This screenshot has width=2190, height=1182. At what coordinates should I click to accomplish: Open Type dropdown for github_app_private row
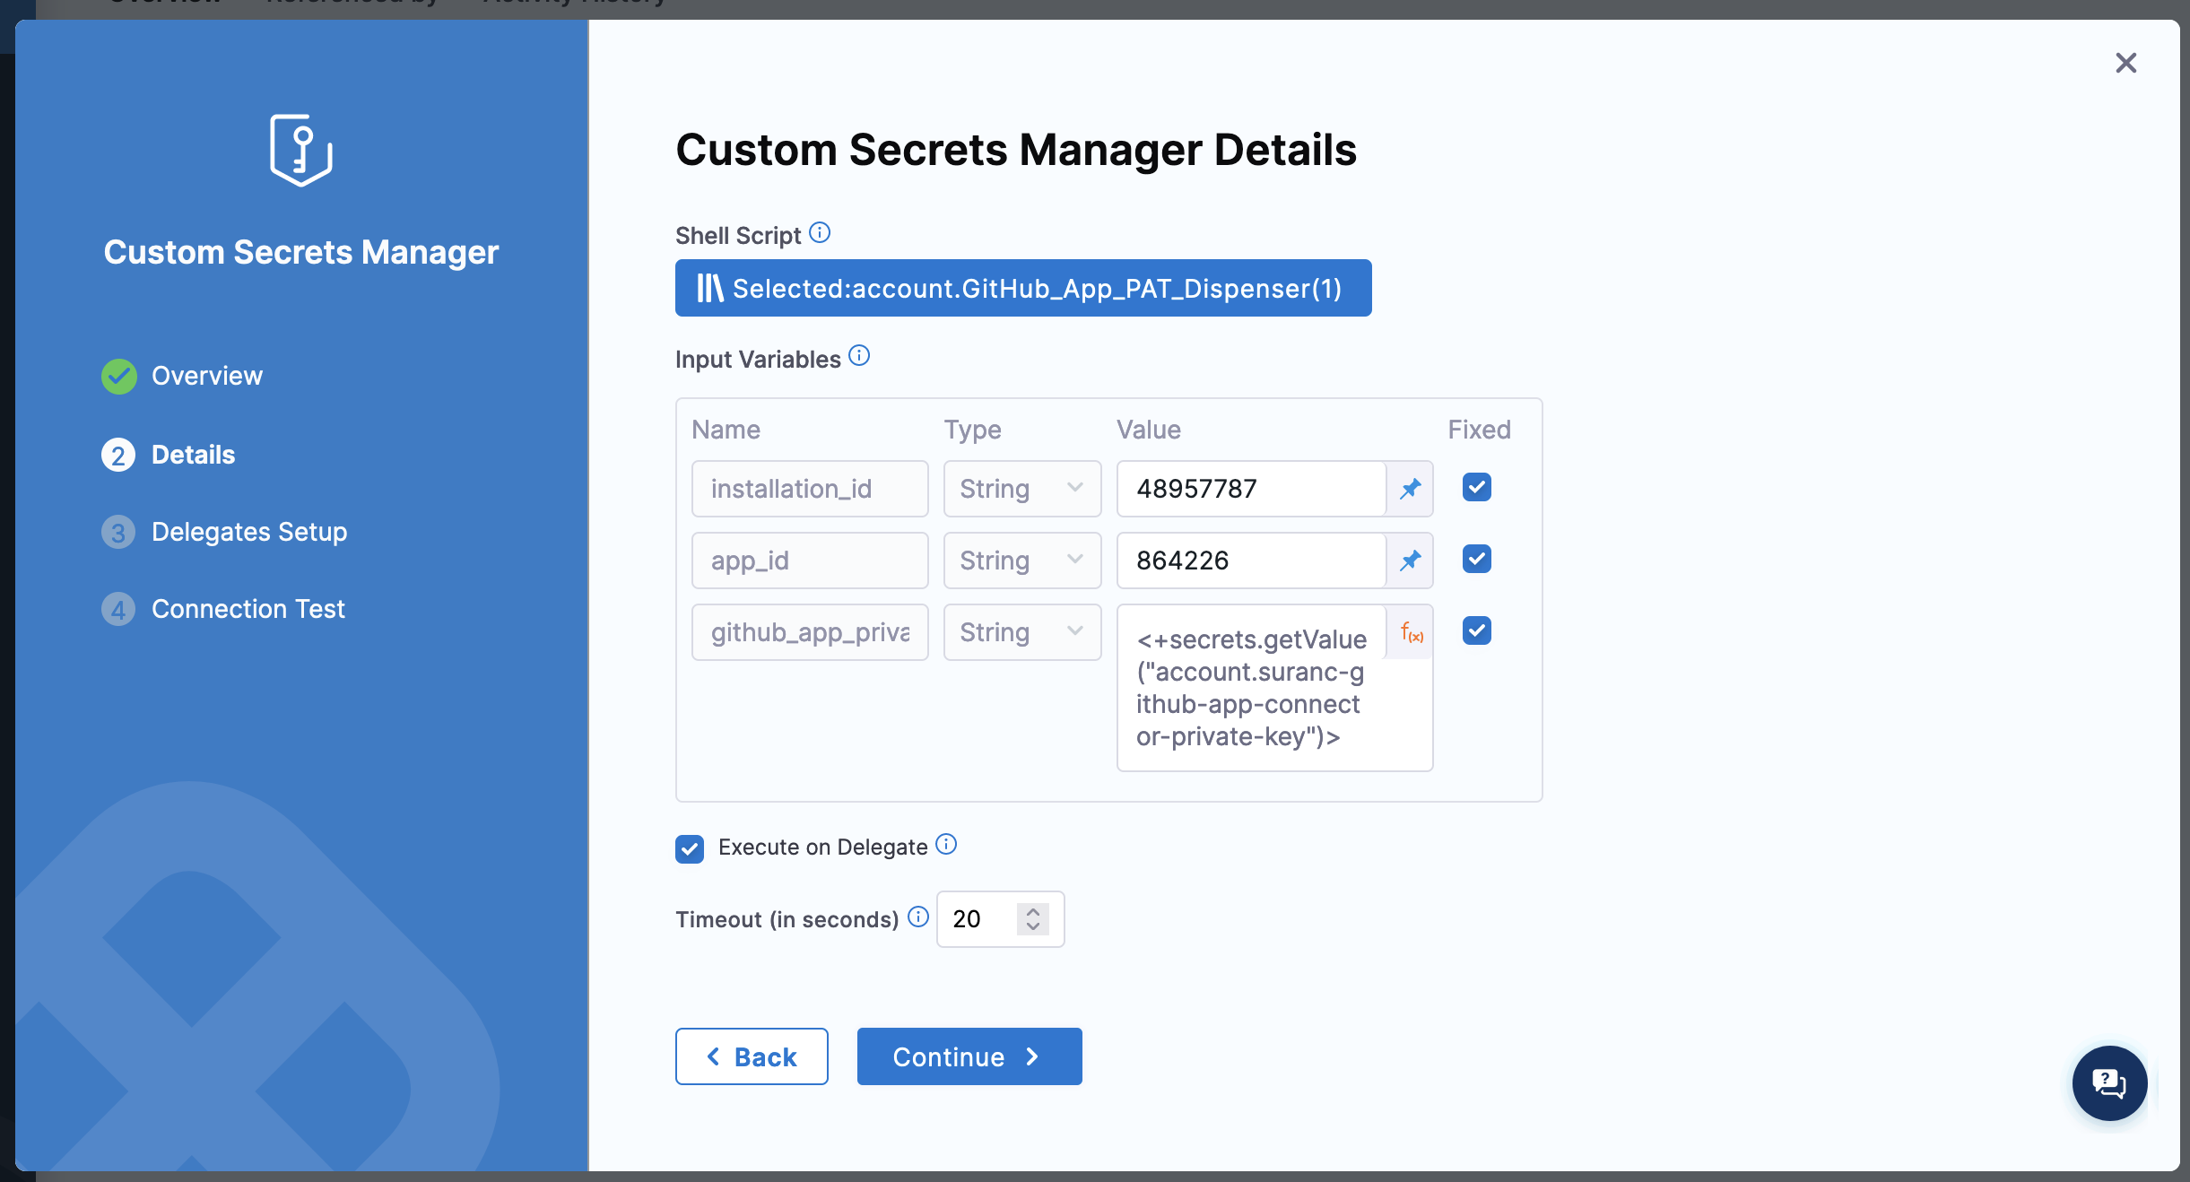(x=1021, y=632)
